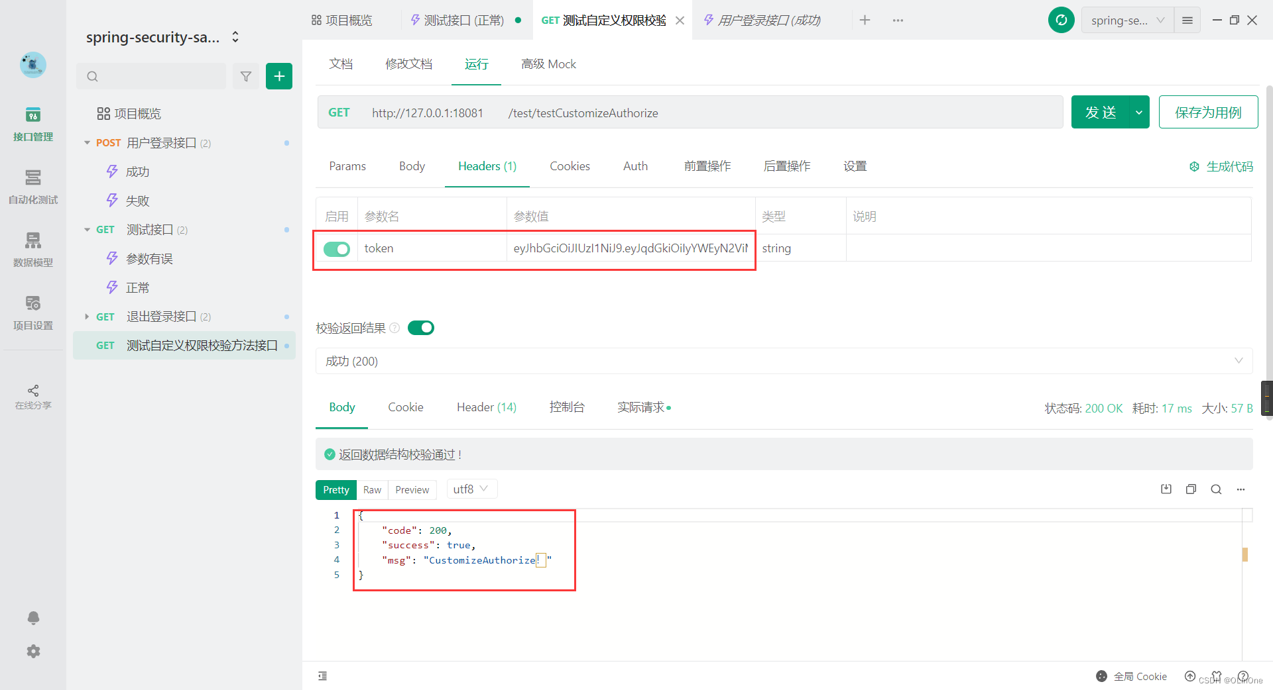Click 保存为用例 button
This screenshot has height=690, width=1273.
click(1208, 112)
